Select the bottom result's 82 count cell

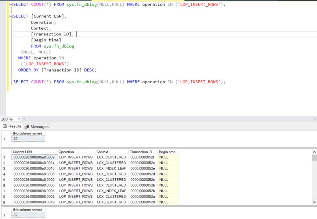pyautogui.click(x=28, y=215)
